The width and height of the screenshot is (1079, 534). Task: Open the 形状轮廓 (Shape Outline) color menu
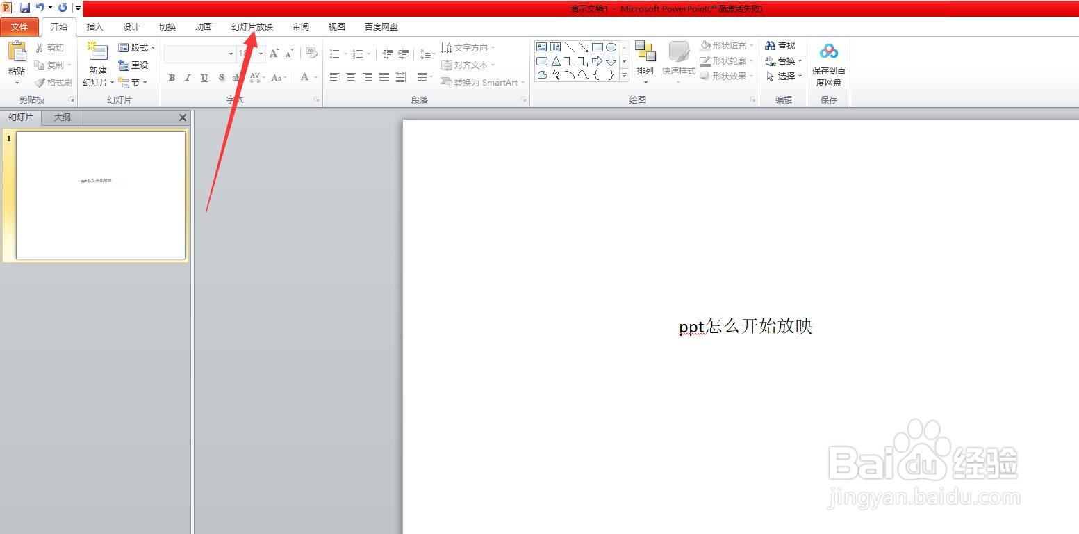[x=727, y=61]
